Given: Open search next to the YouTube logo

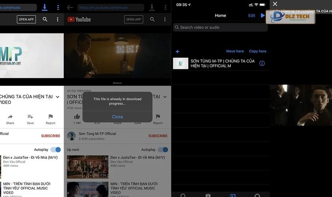Looking at the screenshot, I should tap(152, 19).
